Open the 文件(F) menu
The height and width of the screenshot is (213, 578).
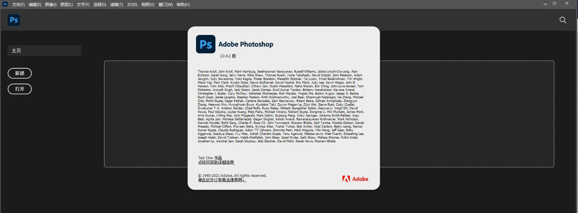point(18,5)
